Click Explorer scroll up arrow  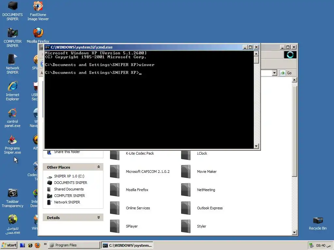click(x=295, y=80)
